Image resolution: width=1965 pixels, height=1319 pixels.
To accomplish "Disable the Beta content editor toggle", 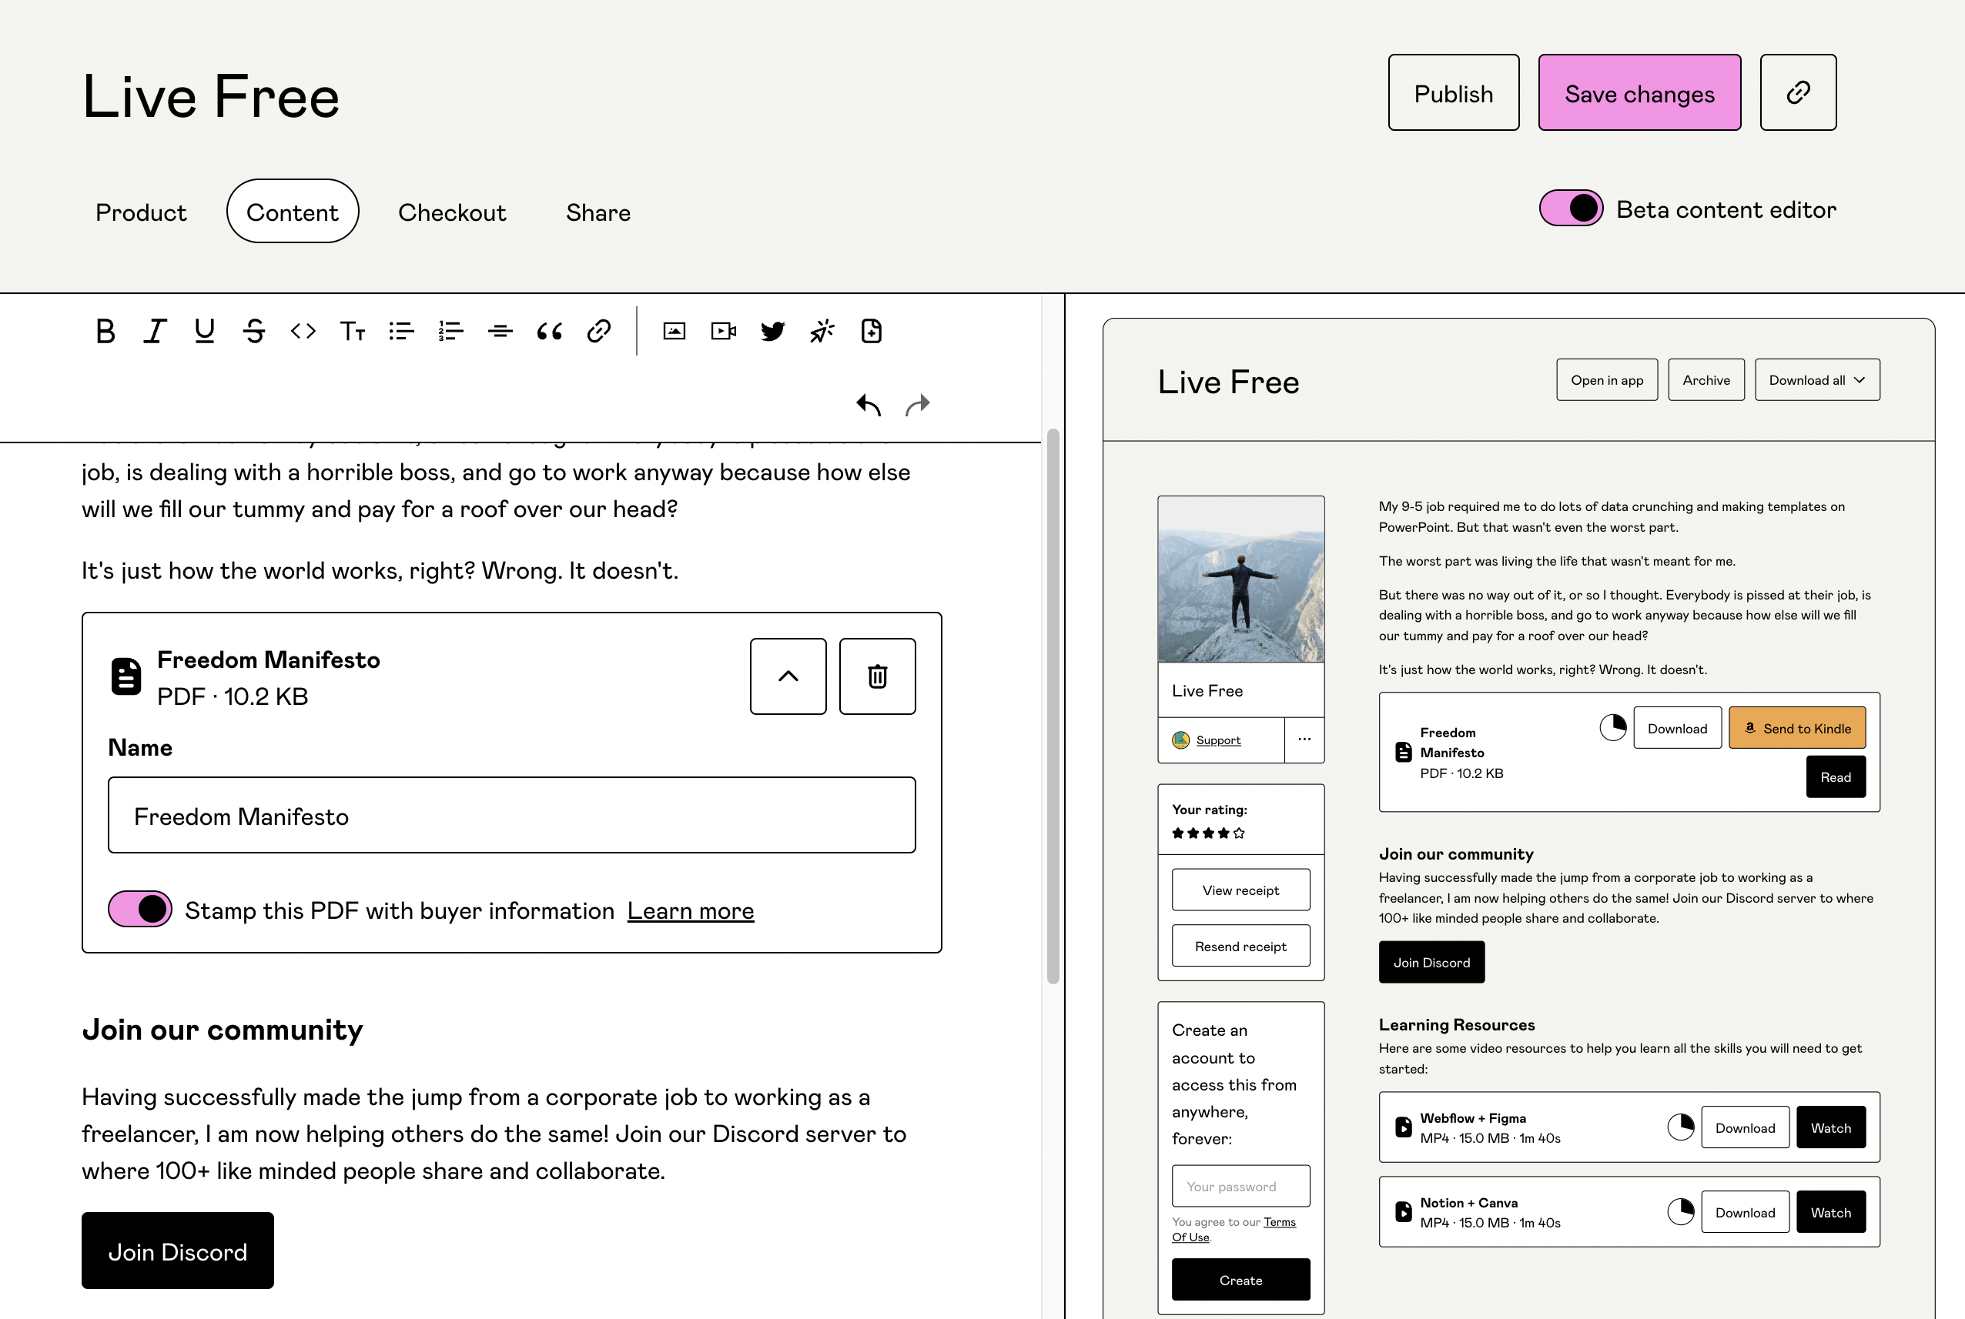I will [x=1570, y=209].
